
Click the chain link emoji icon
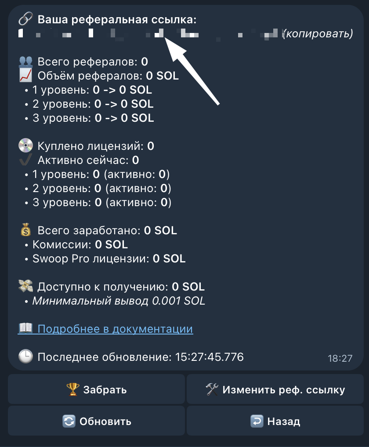click(x=25, y=19)
